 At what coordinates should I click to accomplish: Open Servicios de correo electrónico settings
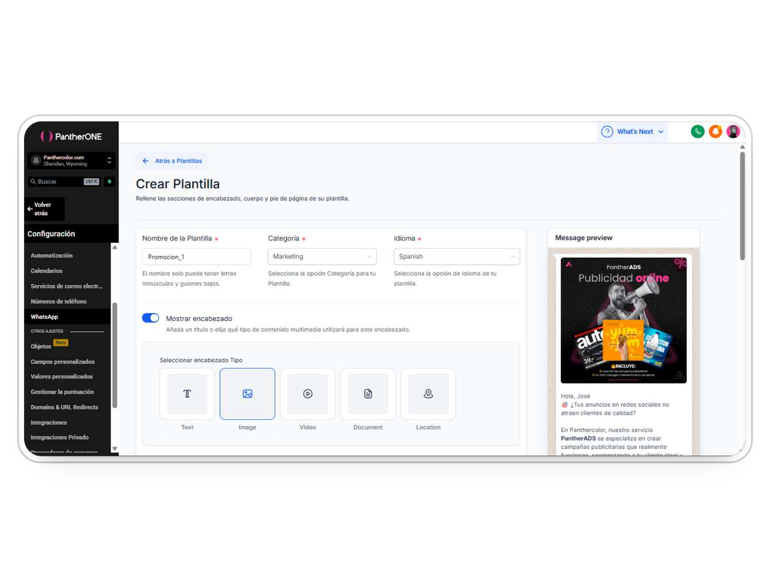[66, 286]
